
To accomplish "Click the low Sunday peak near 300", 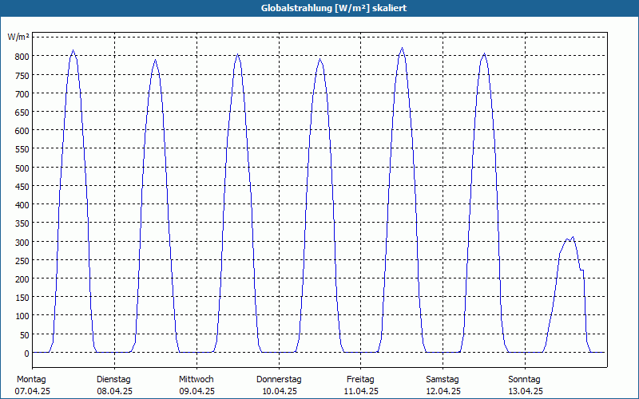I will point(573,237).
